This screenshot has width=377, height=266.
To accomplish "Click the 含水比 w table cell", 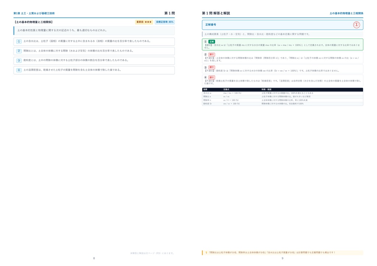I will 207,93.
